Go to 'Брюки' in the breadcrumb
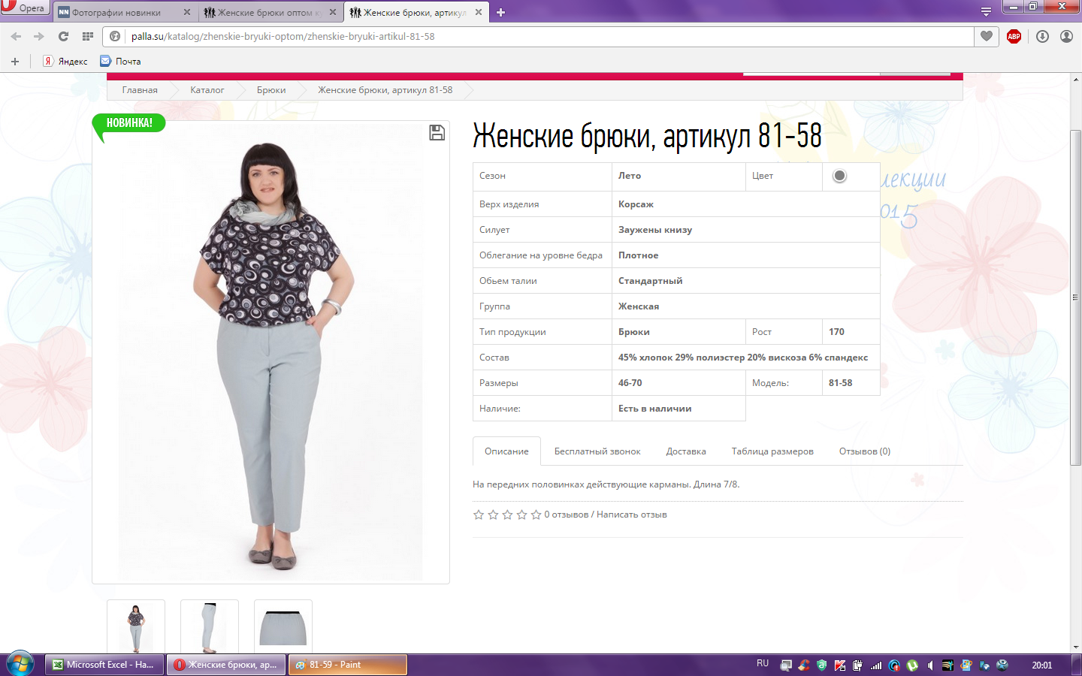Image resolution: width=1082 pixels, height=676 pixels. pos(271,90)
